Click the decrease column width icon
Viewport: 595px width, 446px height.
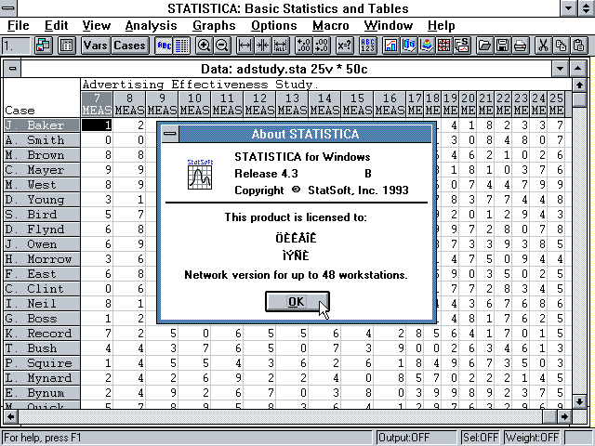[262, 46]
